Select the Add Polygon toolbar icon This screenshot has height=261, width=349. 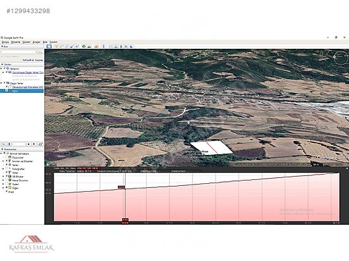(61, 46)
